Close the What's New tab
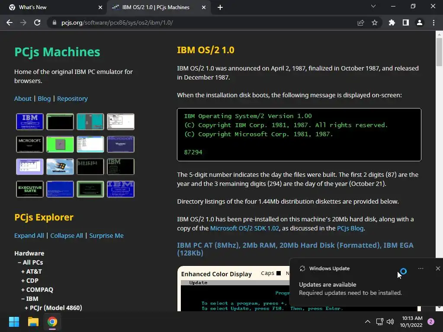 (100, 7)
